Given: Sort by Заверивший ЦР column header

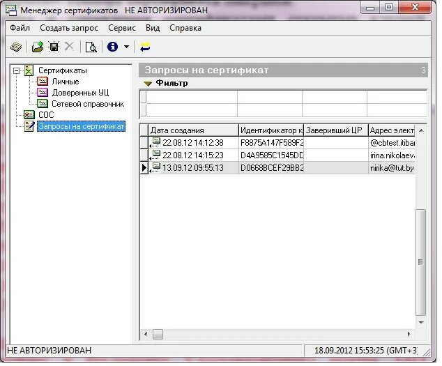Looking at the screenshot, I should click(336, 130).
